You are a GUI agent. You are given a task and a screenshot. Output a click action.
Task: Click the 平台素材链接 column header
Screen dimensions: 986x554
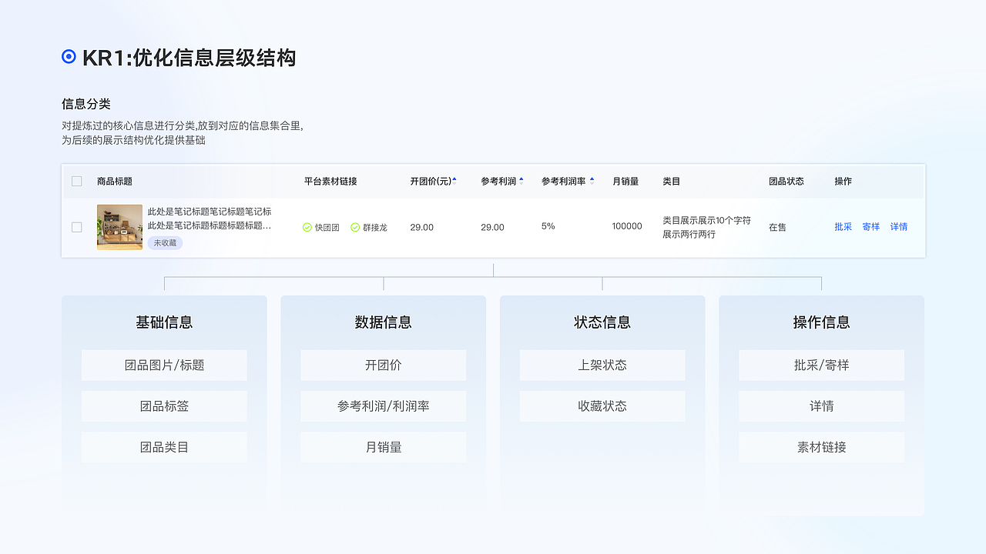coord(330,182)
